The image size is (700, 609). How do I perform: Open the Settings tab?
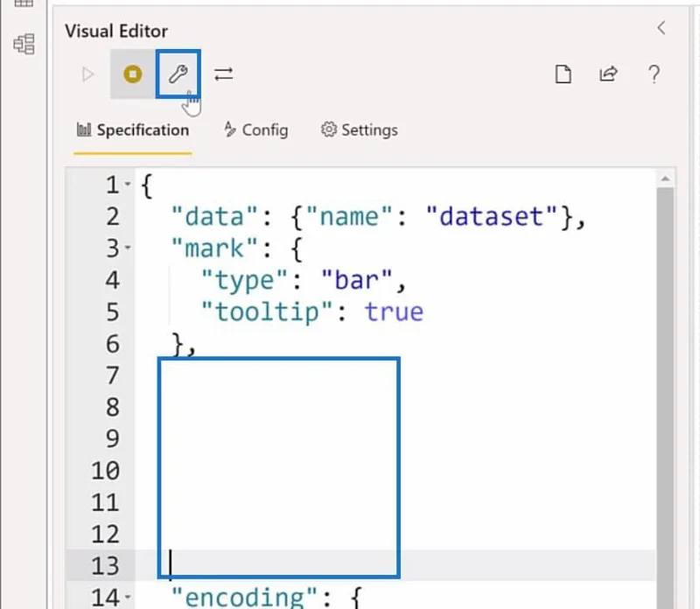(x=360, y=130)
